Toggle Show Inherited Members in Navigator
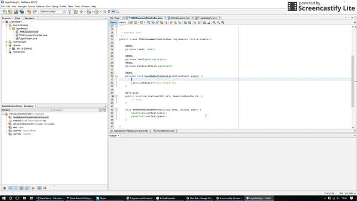The width and height of the screenshot is (357, 201). [x=4, y=188]
